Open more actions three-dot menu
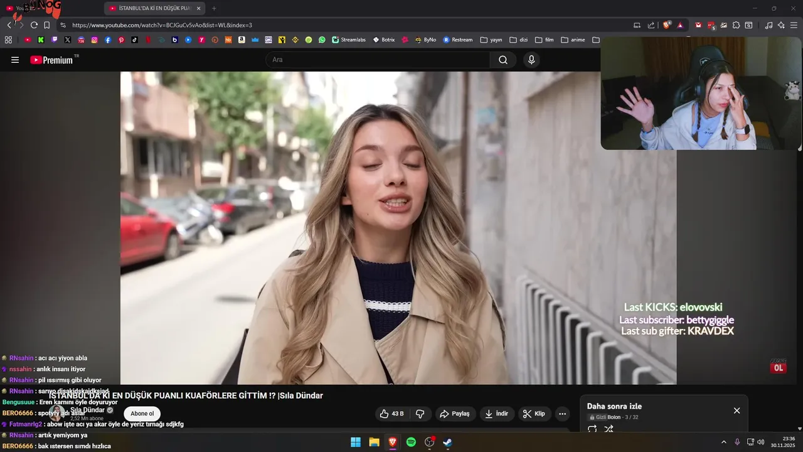 coord(562,414)
